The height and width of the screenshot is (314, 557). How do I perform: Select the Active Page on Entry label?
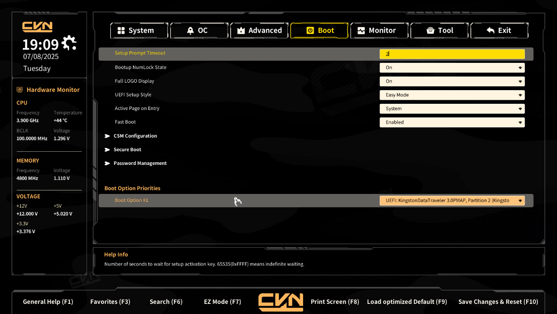[137, 108]
